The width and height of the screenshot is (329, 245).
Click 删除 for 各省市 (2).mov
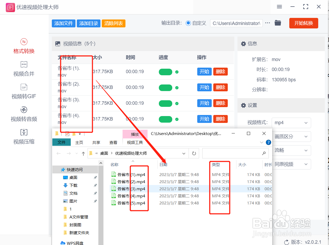[x=220, y=87]
